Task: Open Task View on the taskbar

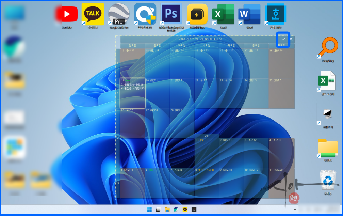Action: [158, 210]
